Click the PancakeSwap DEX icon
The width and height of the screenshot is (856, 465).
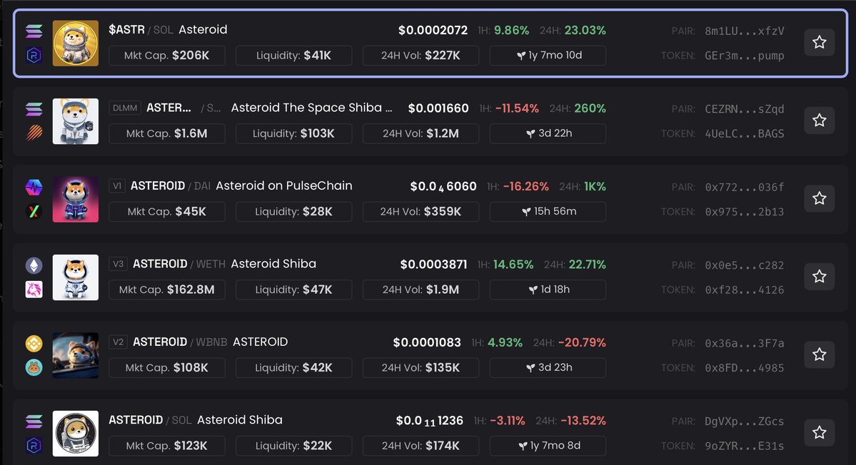tap(34, 367)
